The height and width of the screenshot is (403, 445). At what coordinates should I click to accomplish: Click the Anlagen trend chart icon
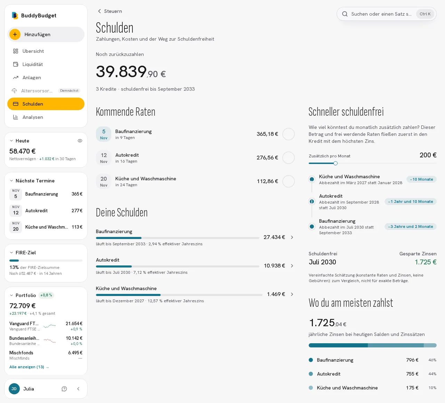pos(16,77)
